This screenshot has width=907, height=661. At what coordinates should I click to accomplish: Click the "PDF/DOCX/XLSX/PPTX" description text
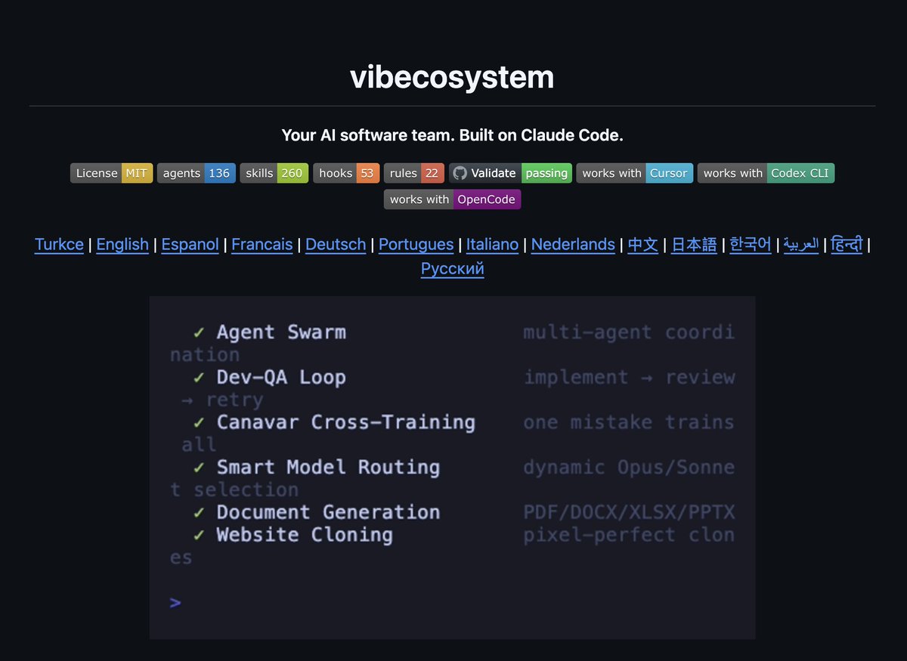click(629, 513)
